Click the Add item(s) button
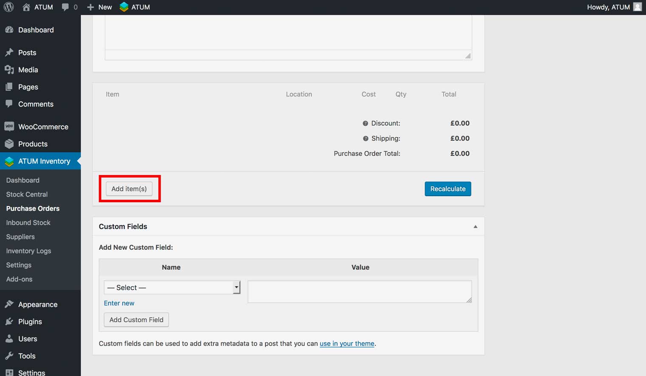The width and height of the screenshot is (646, 376). coord(129,189)
